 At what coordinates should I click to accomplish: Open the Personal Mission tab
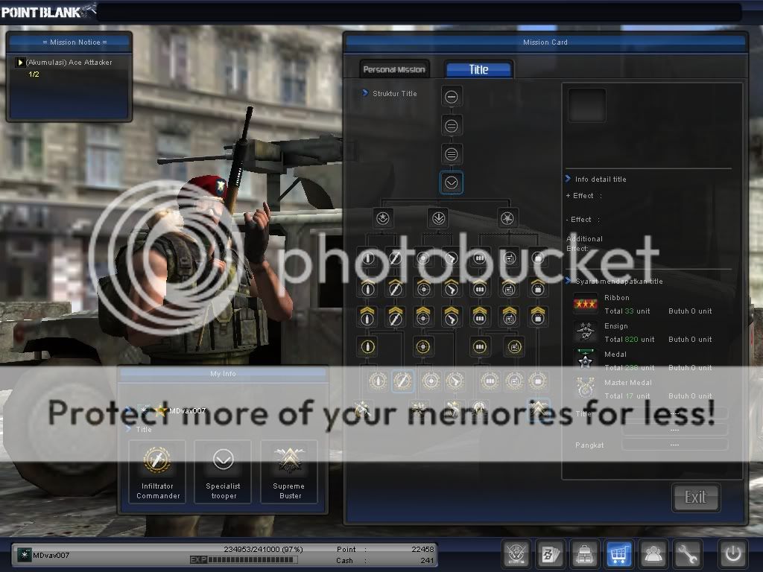point(394,69)
